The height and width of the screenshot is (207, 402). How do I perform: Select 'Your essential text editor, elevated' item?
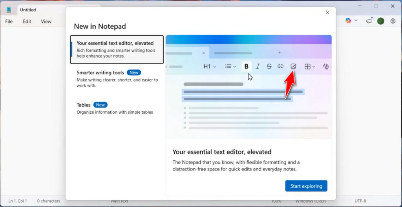click(117, 49)
